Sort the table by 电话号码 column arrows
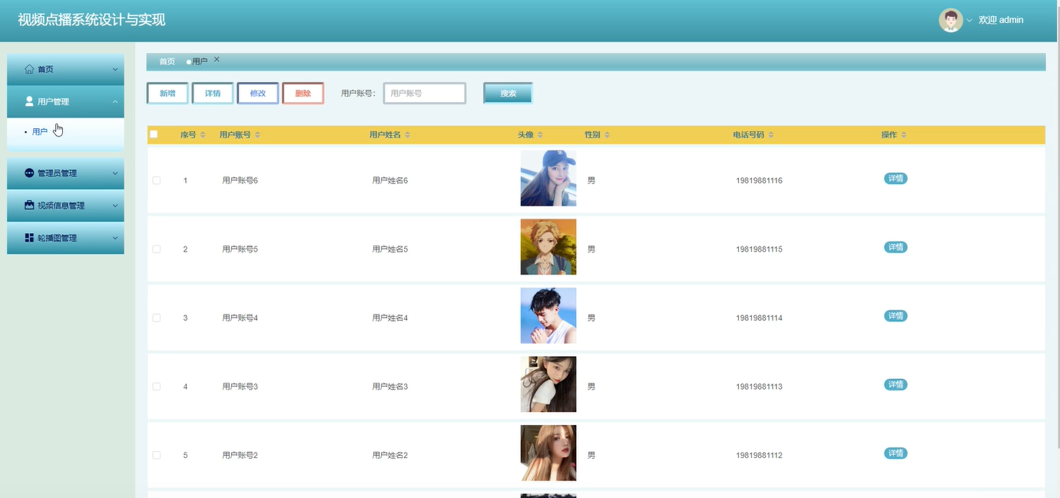Image resolution: width=1060 pixels, height=498 pixels. pyautogui.click(x=770, y=135)
